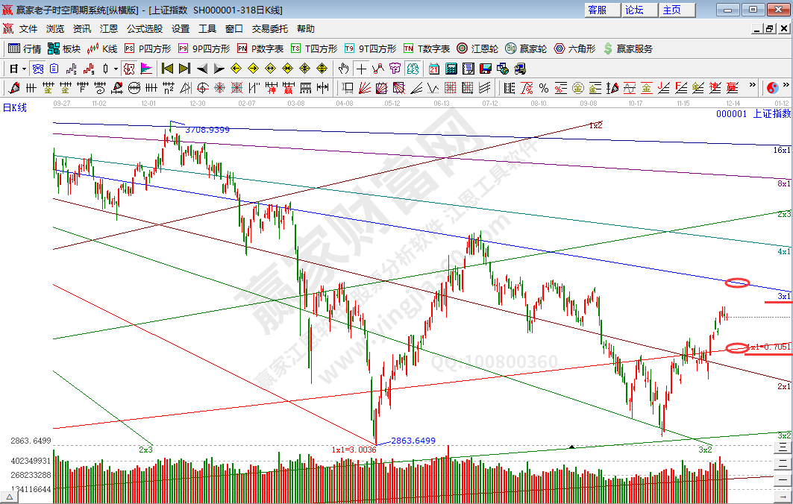This screenshot has width=793, height=504.
Task: Expand the drawing toolbar overflow chevron
Action: 753,86
